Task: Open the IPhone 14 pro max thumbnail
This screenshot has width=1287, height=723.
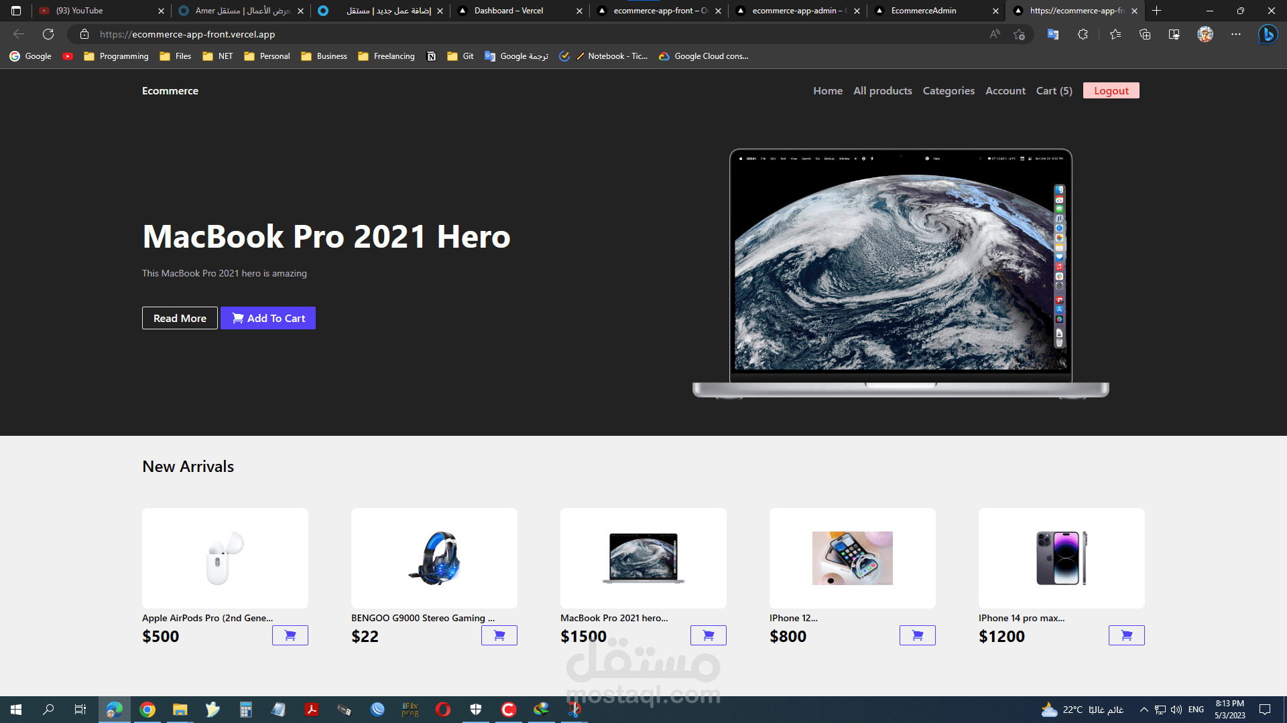Action: click(x=1061, y=558)
